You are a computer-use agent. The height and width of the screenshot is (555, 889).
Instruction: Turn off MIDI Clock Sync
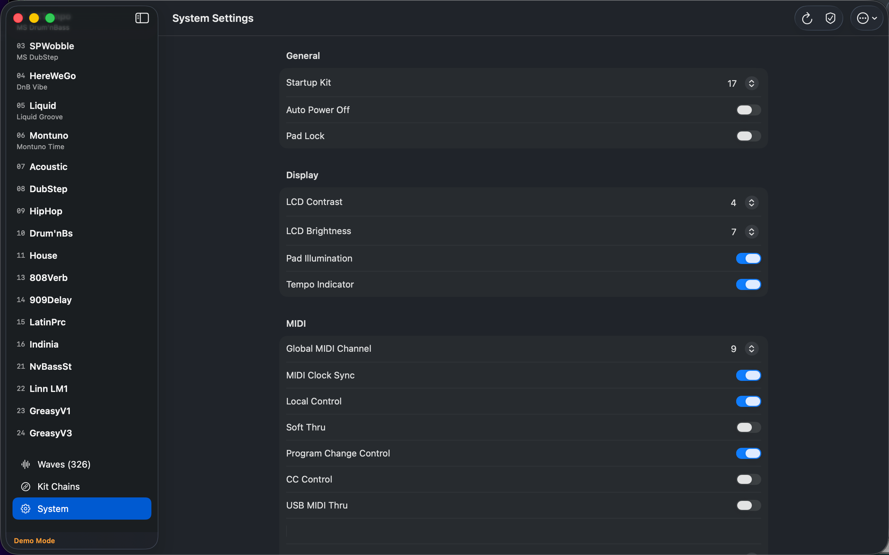pyautogui.click(x=748, y=375)
